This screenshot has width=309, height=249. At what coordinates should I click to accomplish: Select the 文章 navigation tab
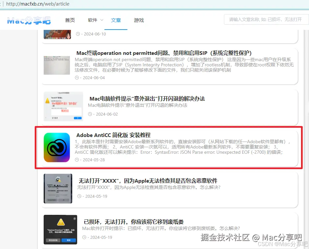tap(116, 20)
